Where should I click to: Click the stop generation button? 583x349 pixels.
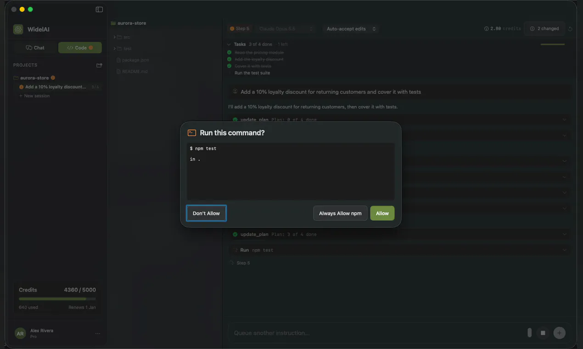543,333
